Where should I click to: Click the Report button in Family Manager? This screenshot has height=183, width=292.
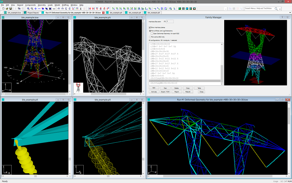pyautogui.click(x=176, y=92)
